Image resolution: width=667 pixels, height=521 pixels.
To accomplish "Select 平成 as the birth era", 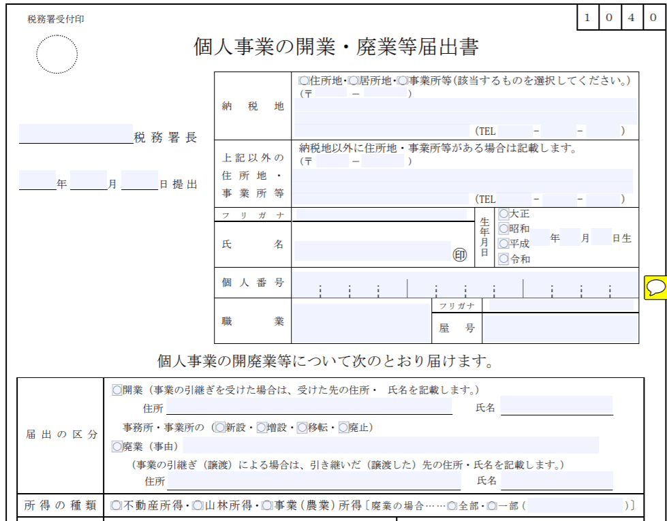I will point(503,243).
